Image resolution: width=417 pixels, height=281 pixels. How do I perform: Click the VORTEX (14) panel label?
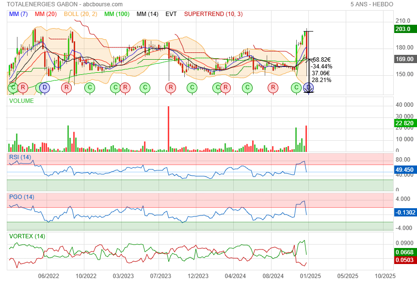27,236
